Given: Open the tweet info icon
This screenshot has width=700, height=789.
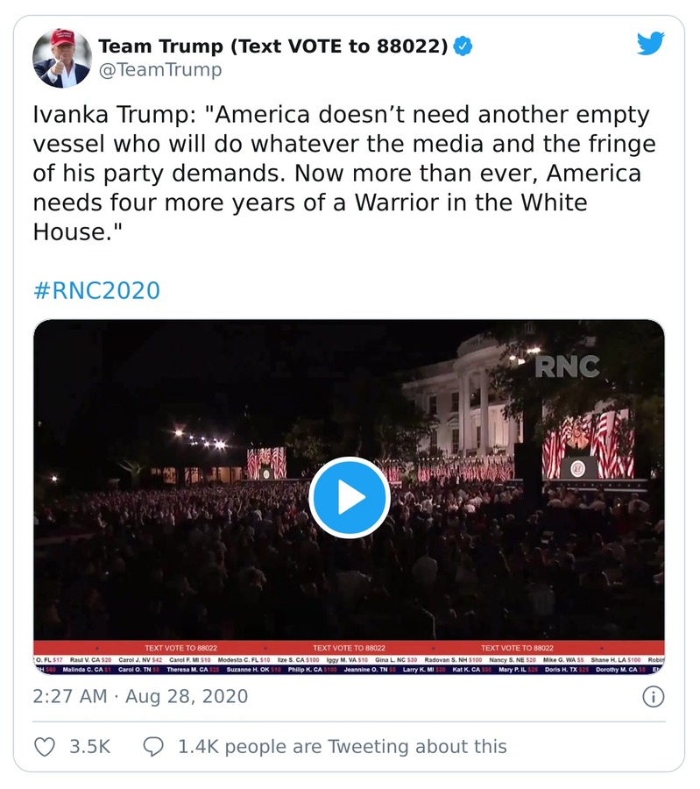Looking at the screenshot, I should (653, 697).
